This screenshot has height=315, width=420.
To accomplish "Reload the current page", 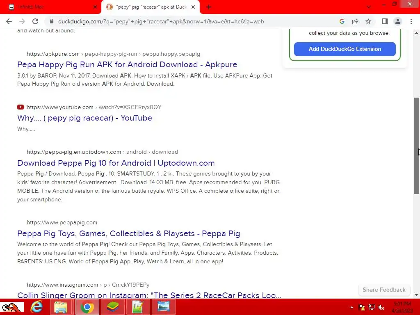I will click(35, 21).
